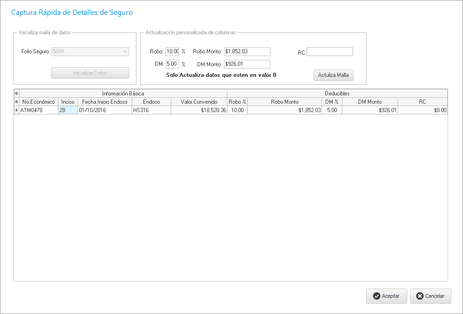
Task: Focus the Robo Monto input field
Action: (x=246, y=51)
